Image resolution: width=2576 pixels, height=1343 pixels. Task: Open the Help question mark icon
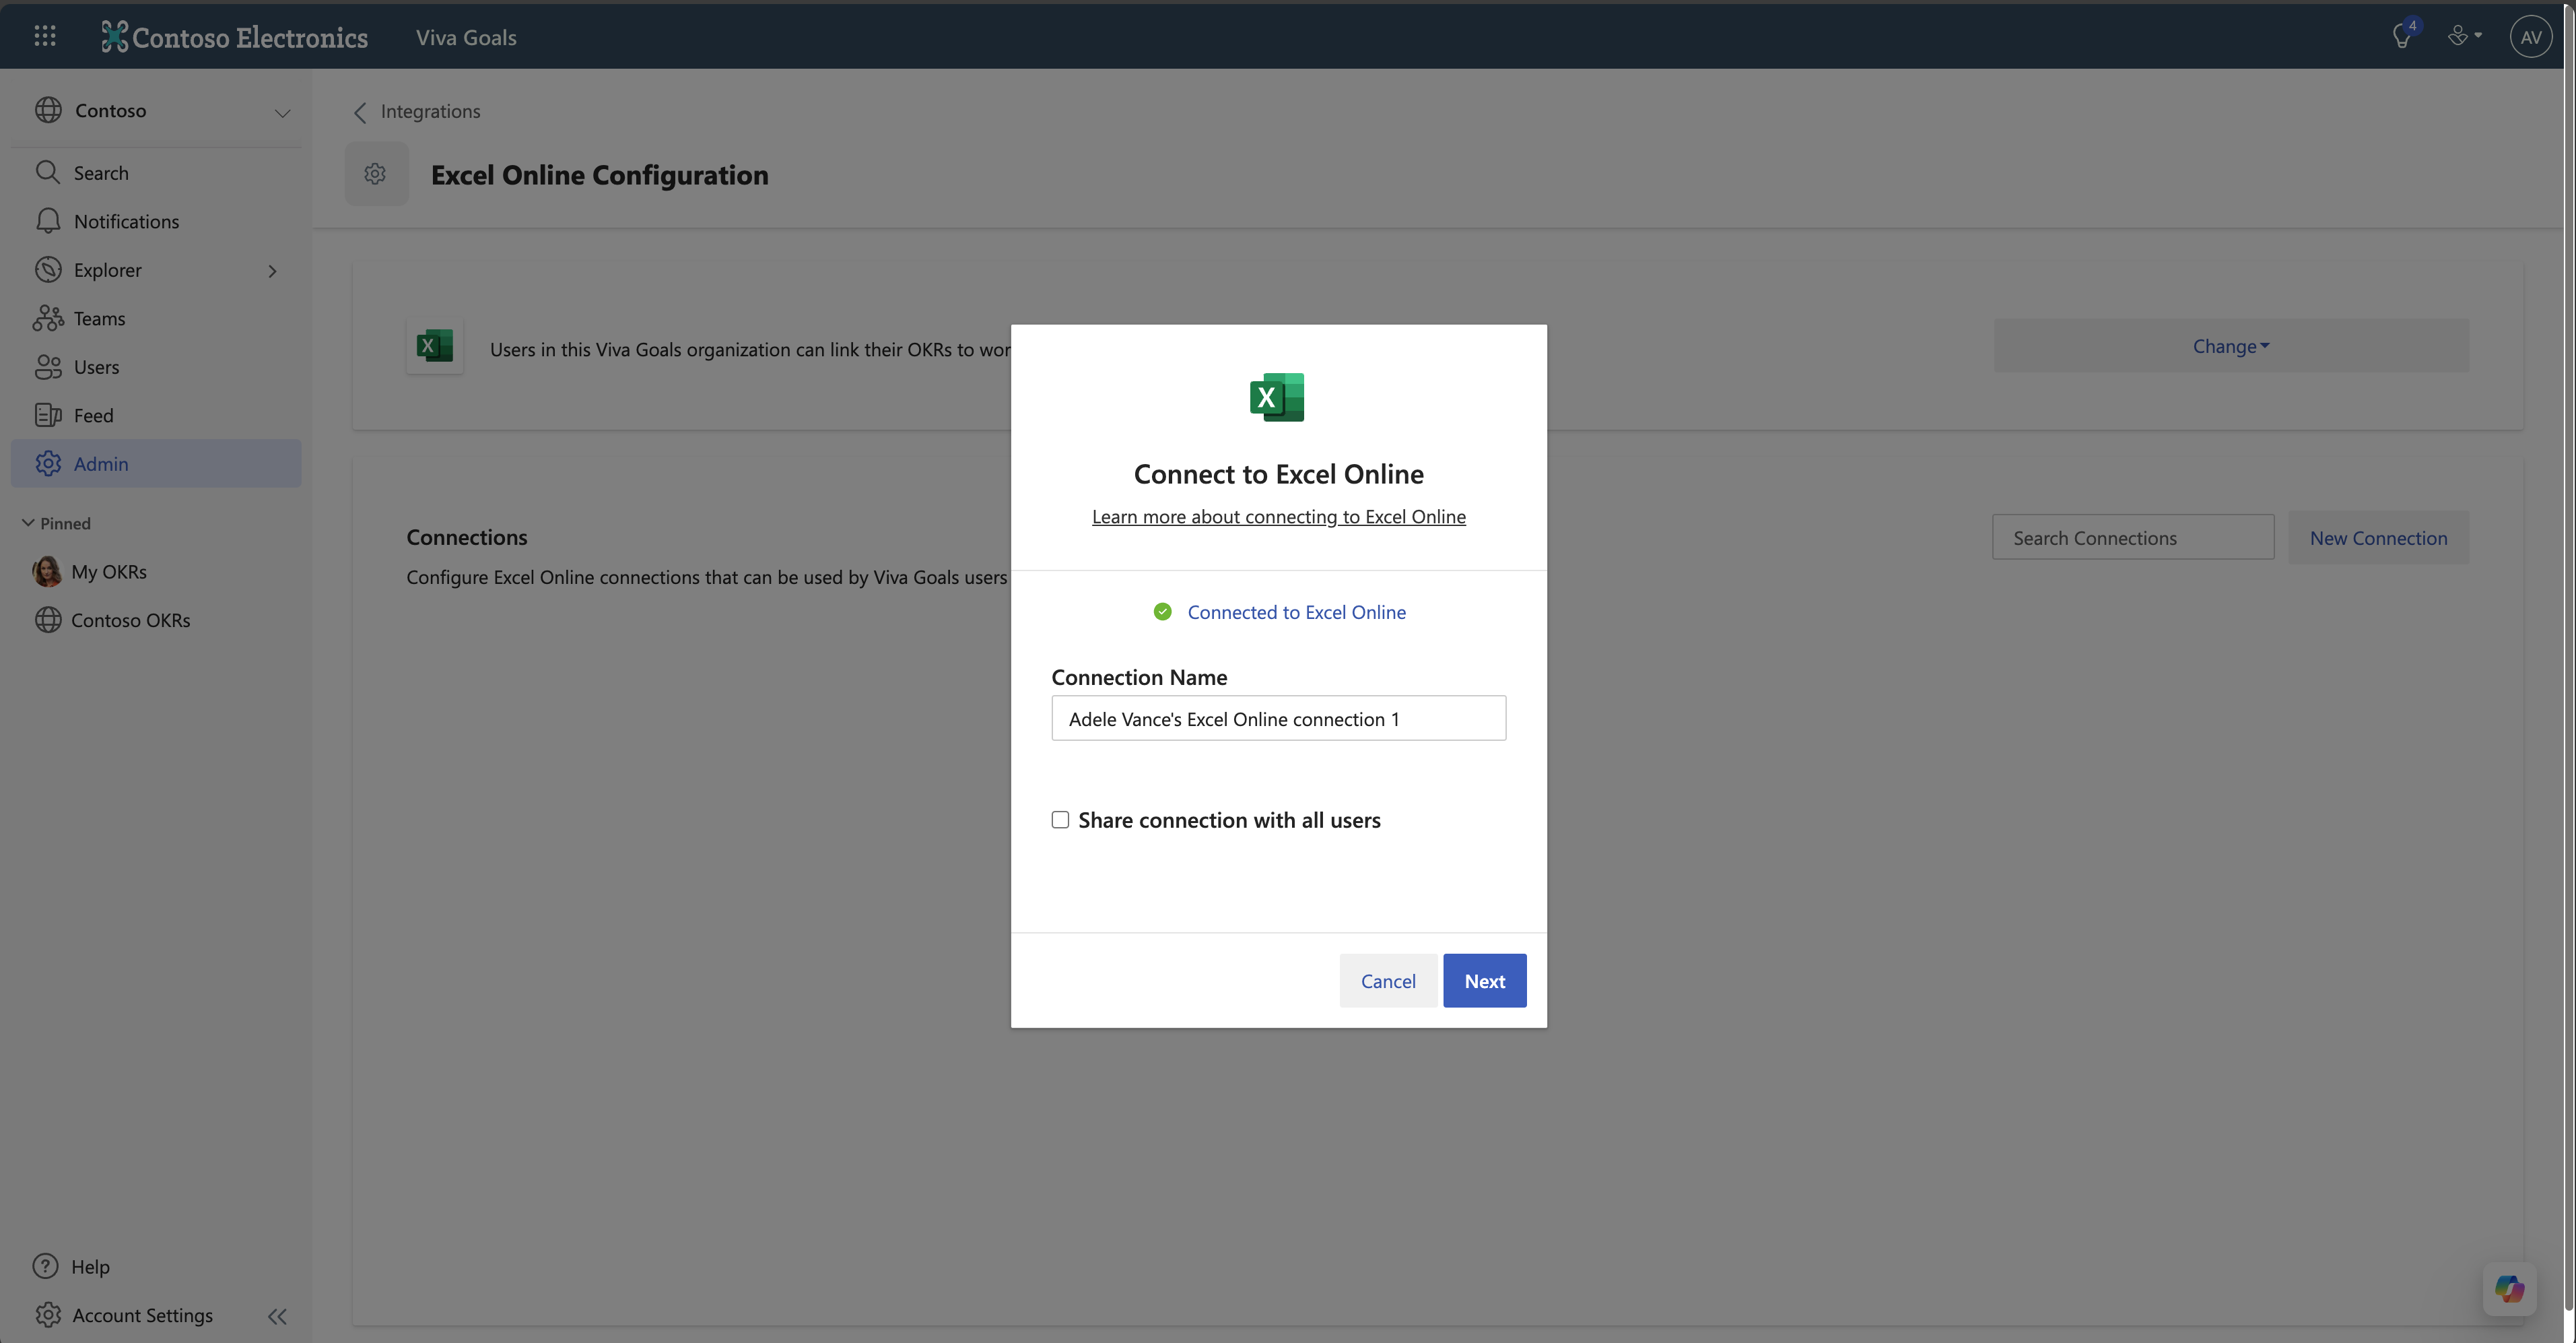pos(46,1266)
